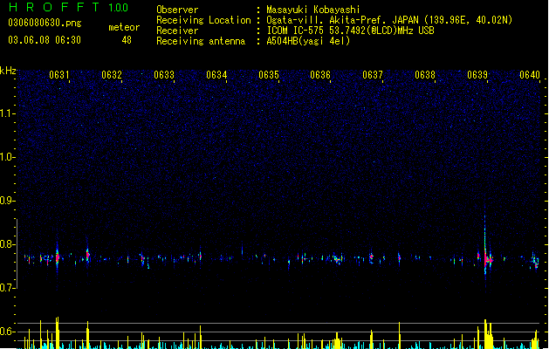Image resolution: width=549 pixels, height=349 pixels.
Task: Click the HROFFT 1.0.0 title text
Action: [68, 7]
